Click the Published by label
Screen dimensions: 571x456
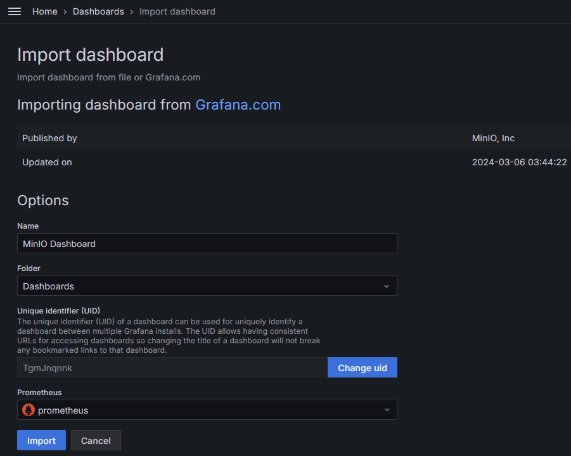49,138
